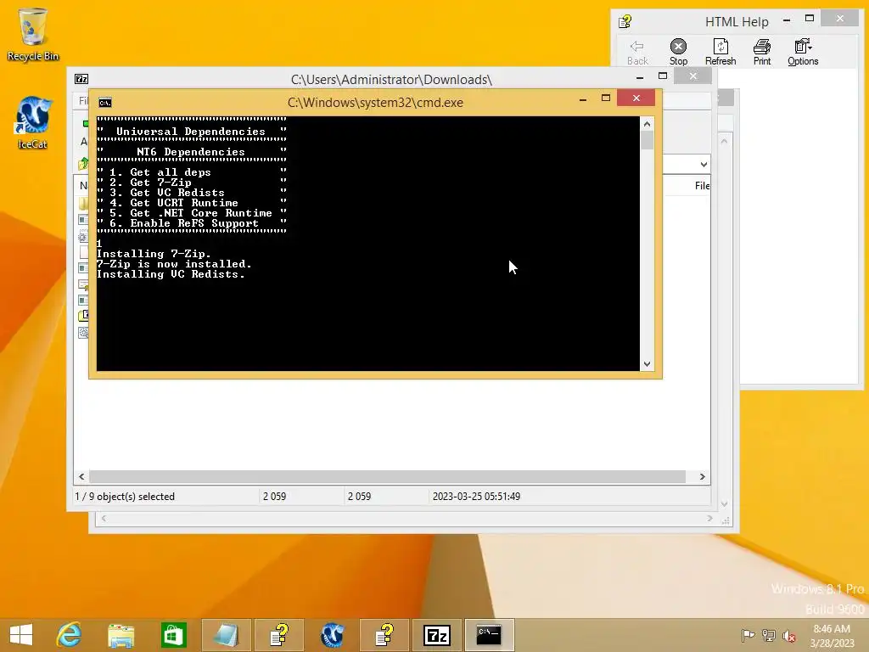Switch to IceCat on the taskbar

(332, 635)
